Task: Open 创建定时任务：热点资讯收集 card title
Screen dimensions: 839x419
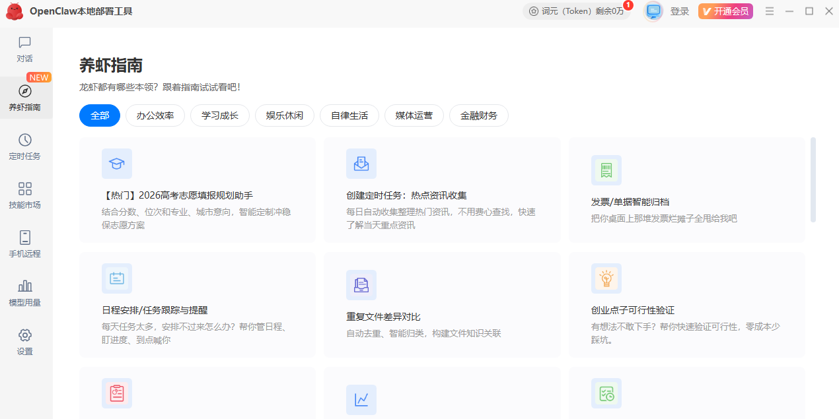Action: (406, 195)
